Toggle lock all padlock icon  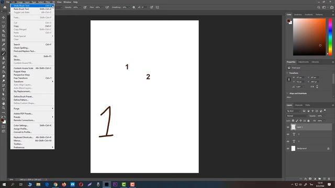[308, 121]
